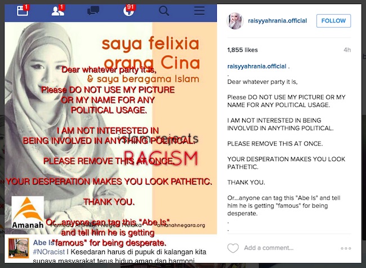Click the 1,855 likes count
Image resolution: width=366 pixels, height=268 pixels.
pos(243,50)
